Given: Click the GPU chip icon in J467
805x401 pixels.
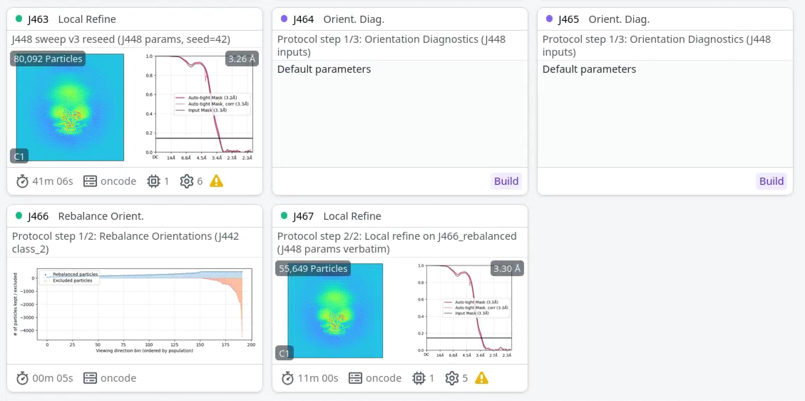Looking at the screenshot, I should pos(419,378).
